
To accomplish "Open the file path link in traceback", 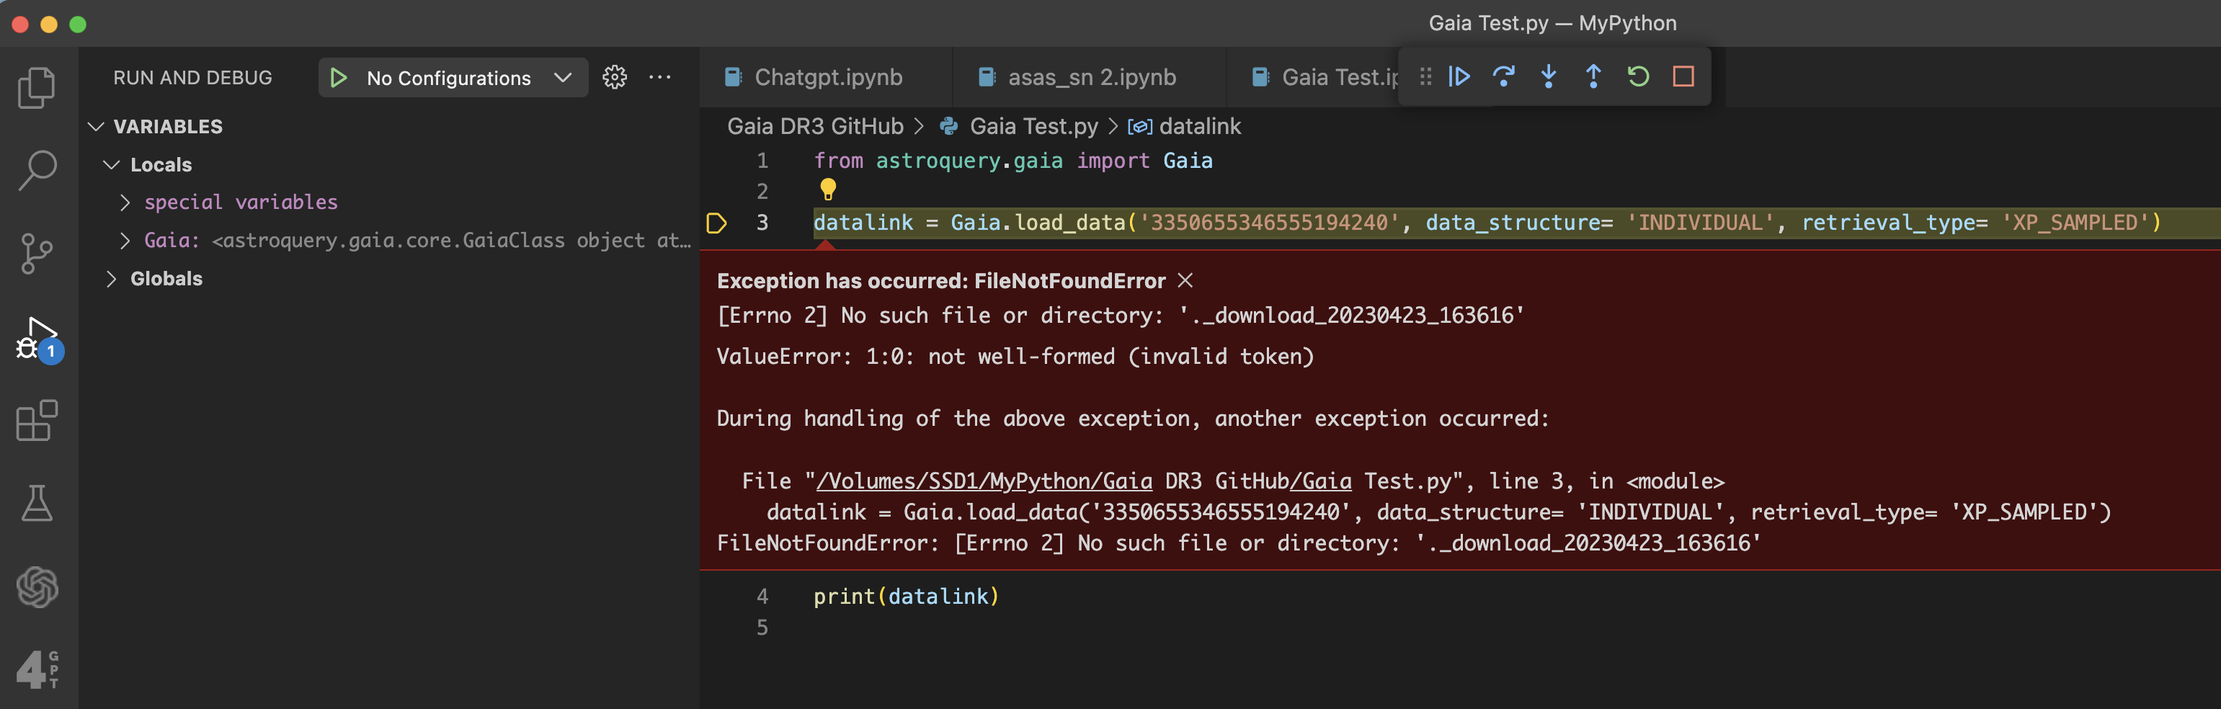I will pyautogui.click(x=984, y=481).
